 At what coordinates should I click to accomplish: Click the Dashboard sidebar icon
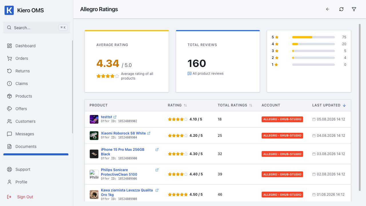click(x=9, y=46)
